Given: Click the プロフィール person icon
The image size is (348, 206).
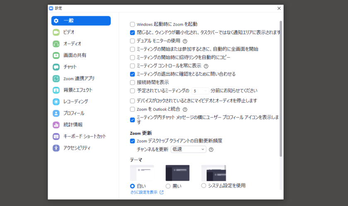Looking at the screenshot, I should pos(56,113).
